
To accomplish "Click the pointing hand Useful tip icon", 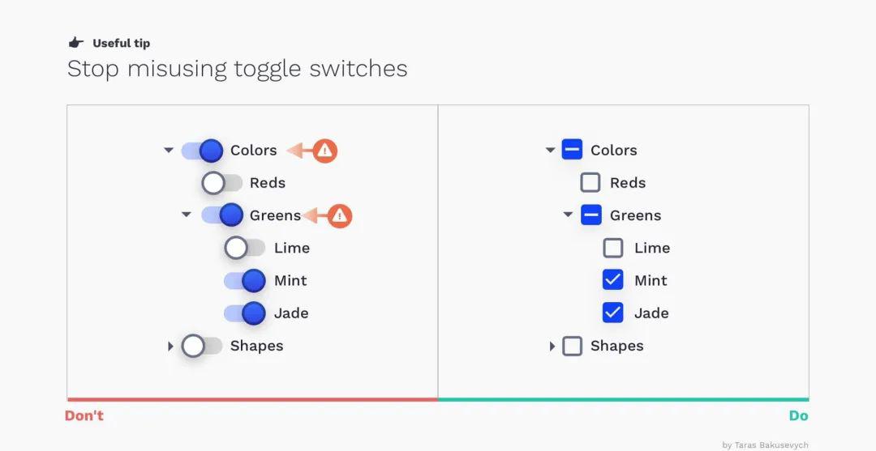I will click(76, 42).
